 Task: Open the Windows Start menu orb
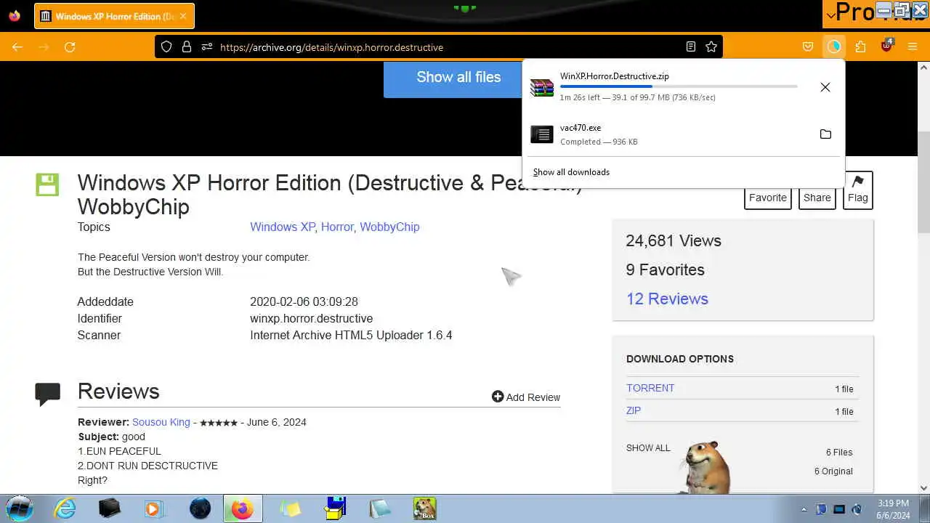click(x=20, y=508)
